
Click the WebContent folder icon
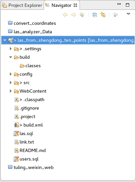[x=16, y=91]
